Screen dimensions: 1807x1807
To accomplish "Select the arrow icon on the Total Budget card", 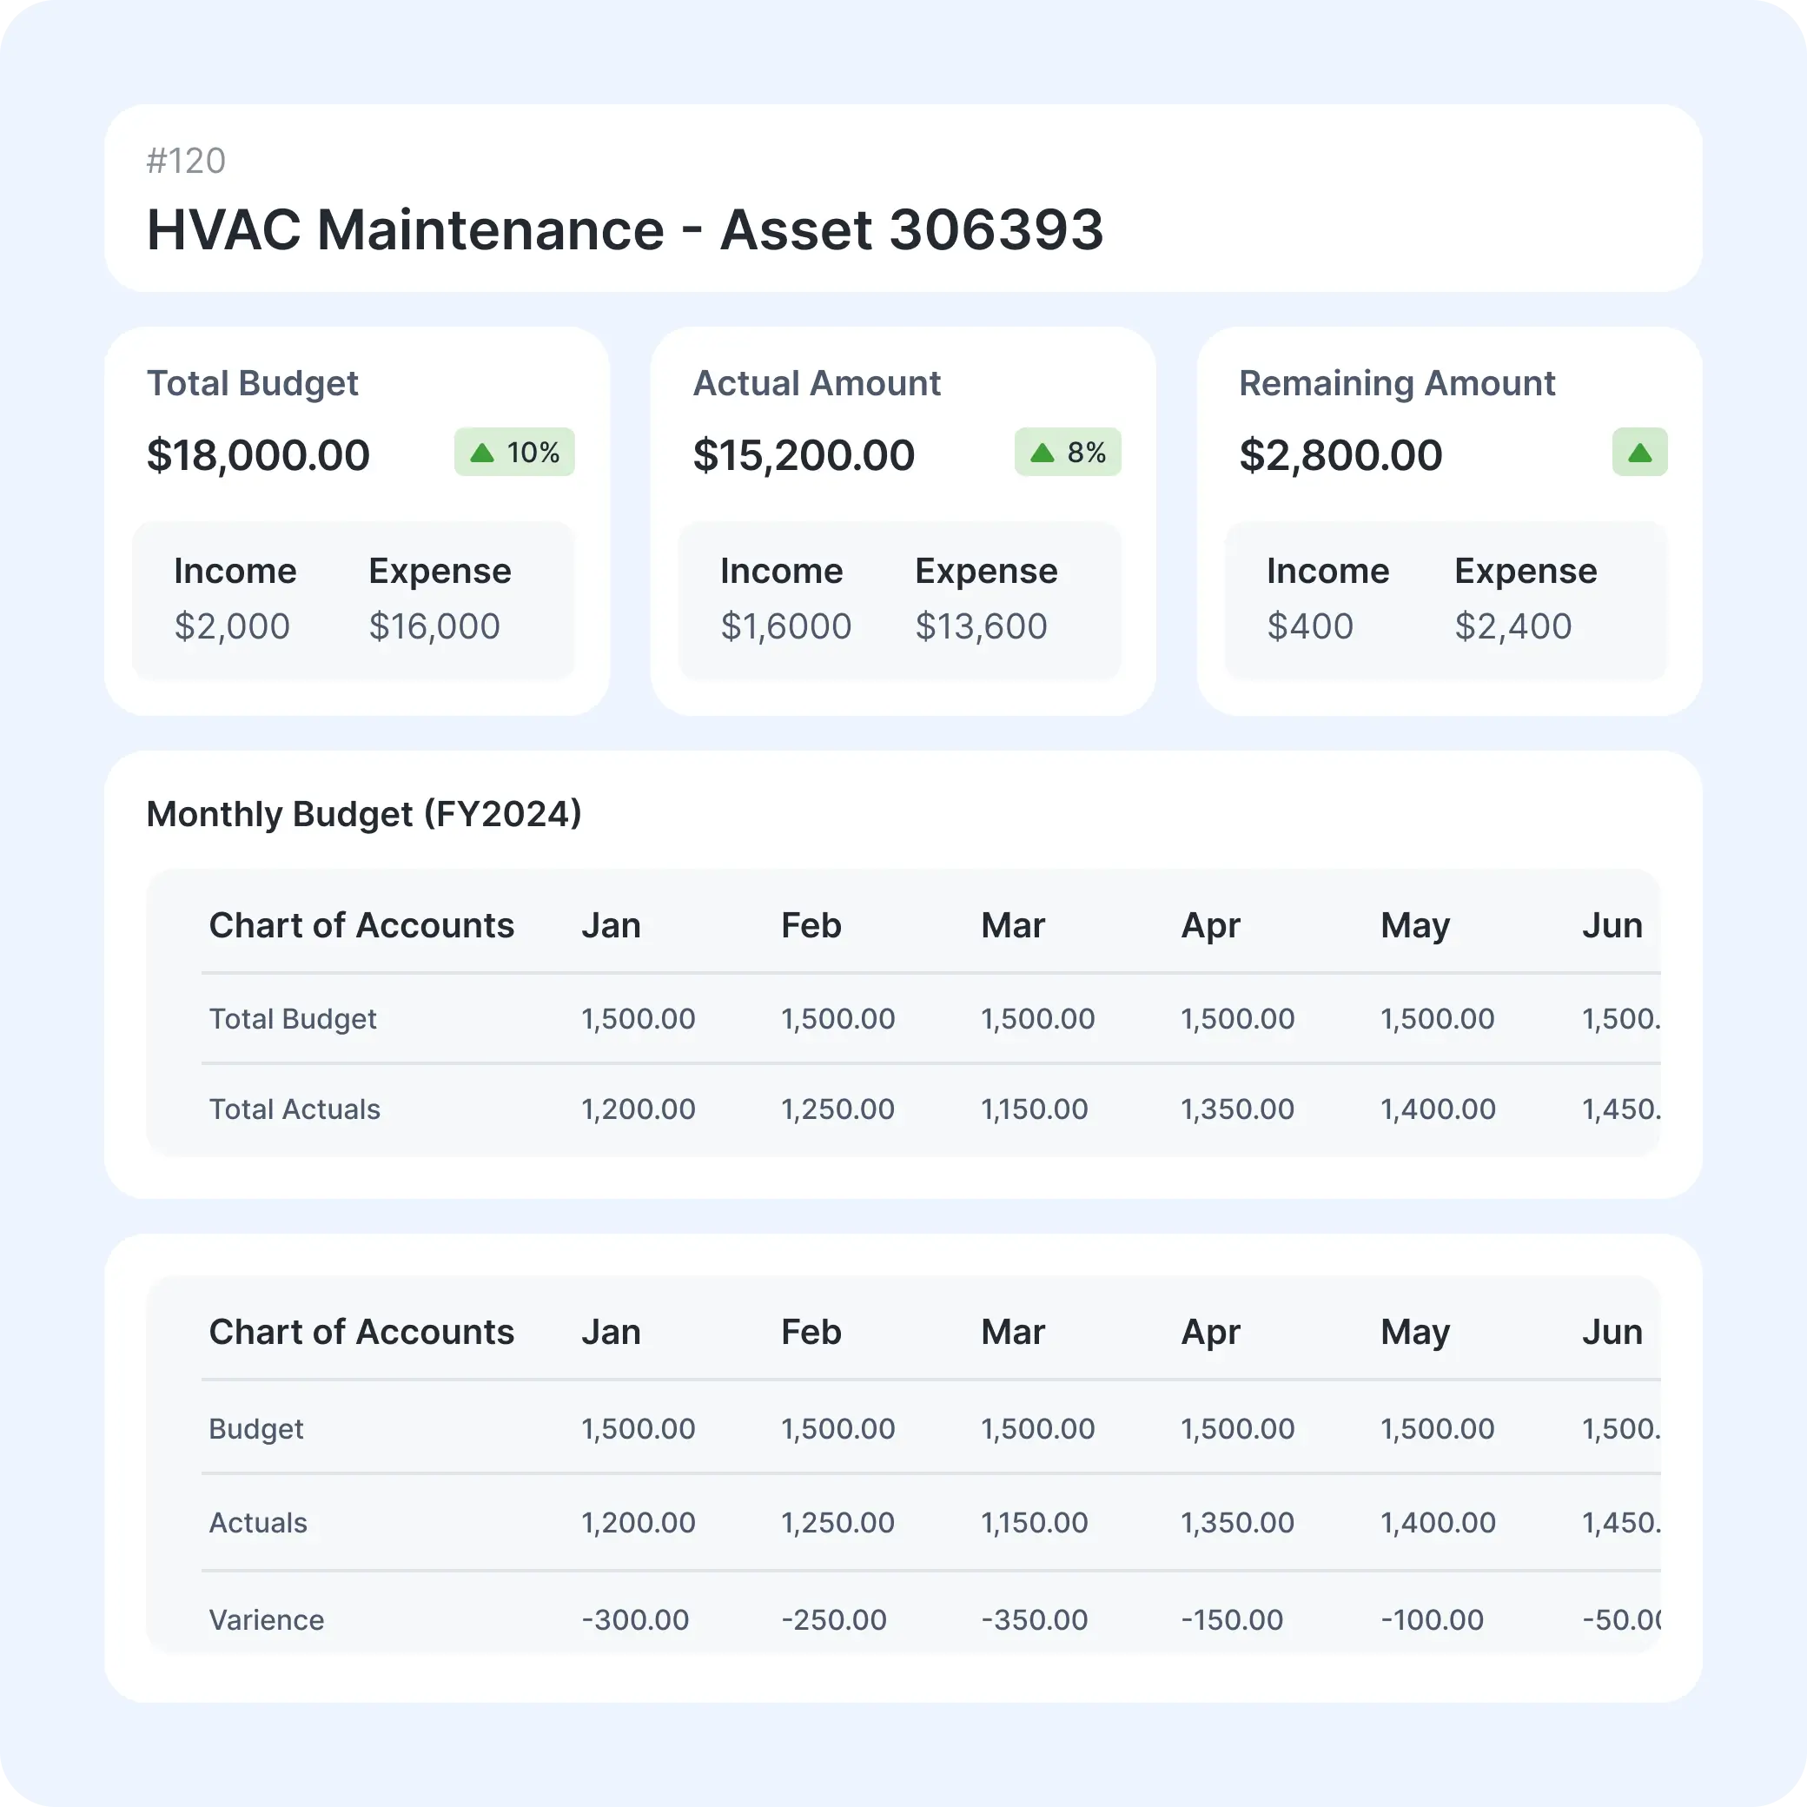I will tap(483, 452).
